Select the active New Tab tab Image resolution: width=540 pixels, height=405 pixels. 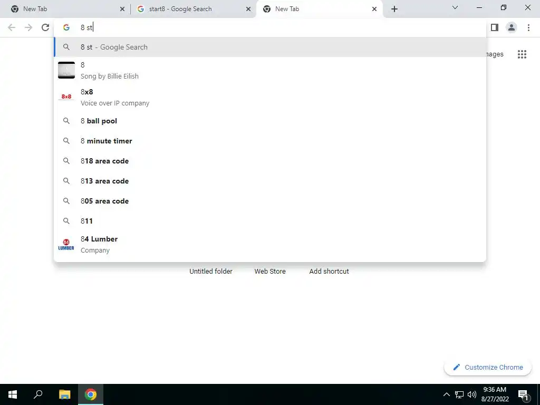click(x=320, y=9)
